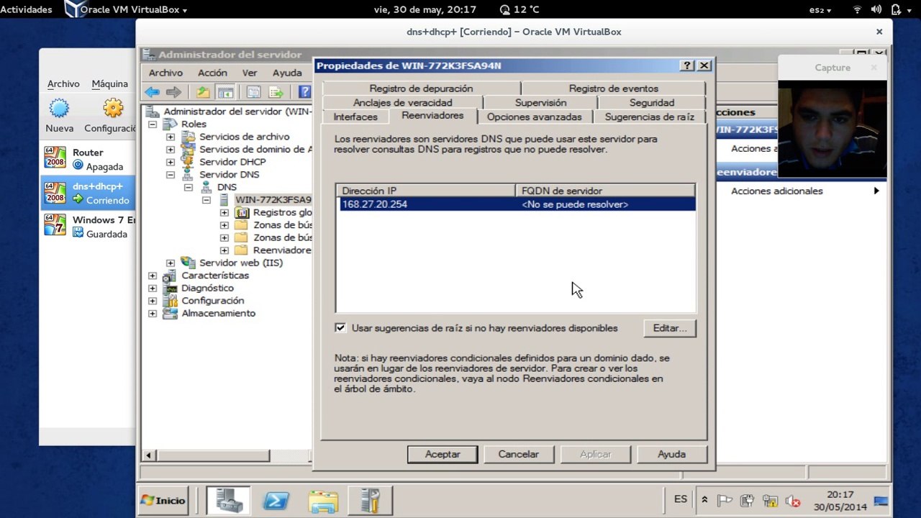Screen dimensions: 921x518
Task: Click the question mark button in Propiedades title bar
Action: (x=687, y=65)
